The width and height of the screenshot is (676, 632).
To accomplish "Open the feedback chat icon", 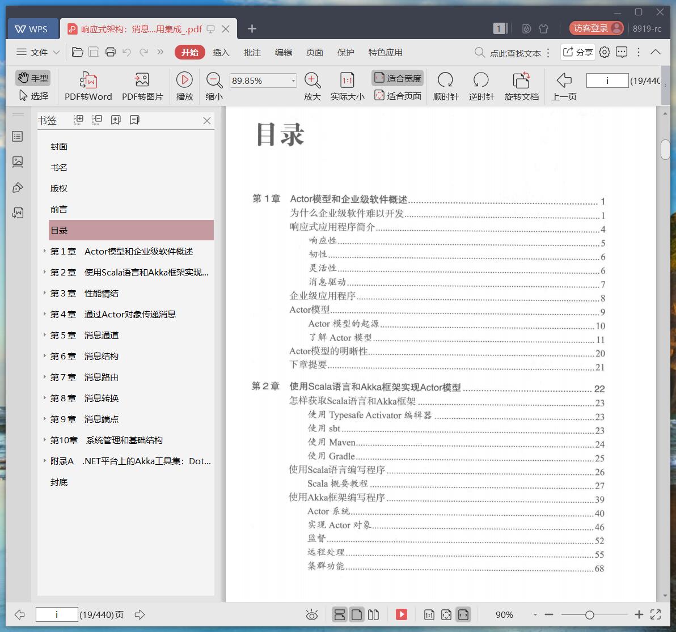I will [x=621, y=52].
